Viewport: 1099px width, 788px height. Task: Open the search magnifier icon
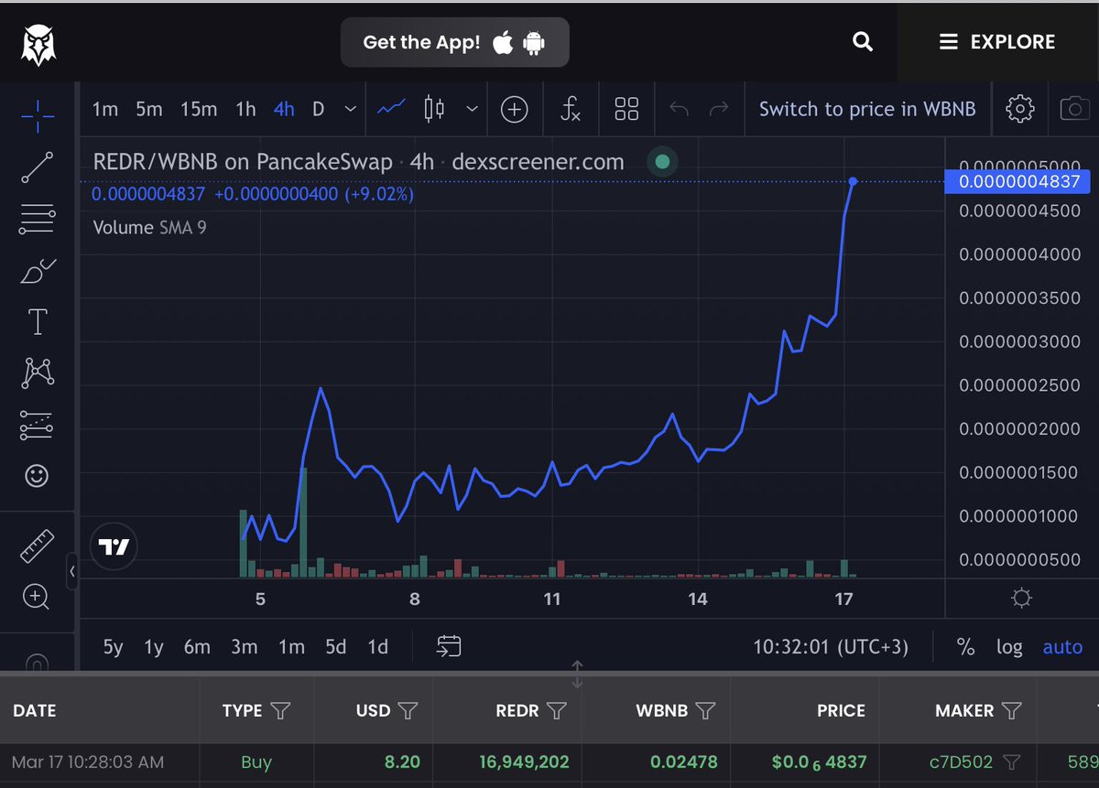862,42
